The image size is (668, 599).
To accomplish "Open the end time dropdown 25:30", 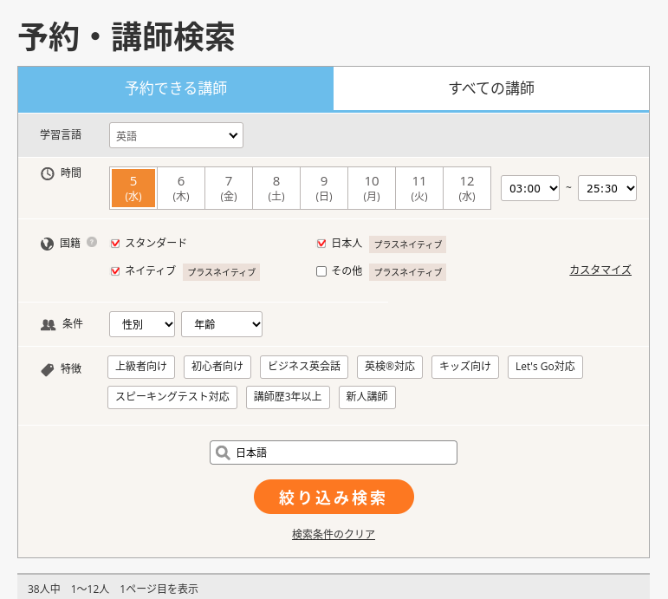I will pos(607,188).
